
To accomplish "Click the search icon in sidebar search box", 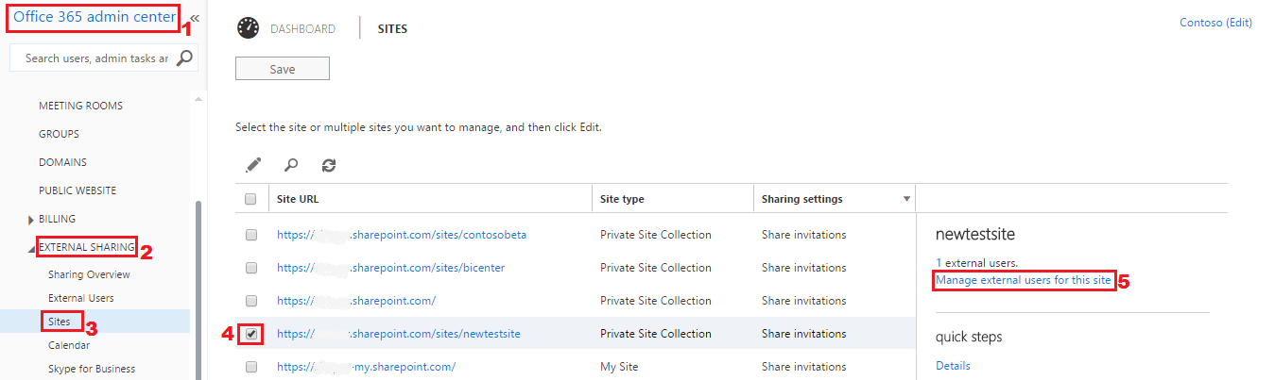I will tap(185, 58).
